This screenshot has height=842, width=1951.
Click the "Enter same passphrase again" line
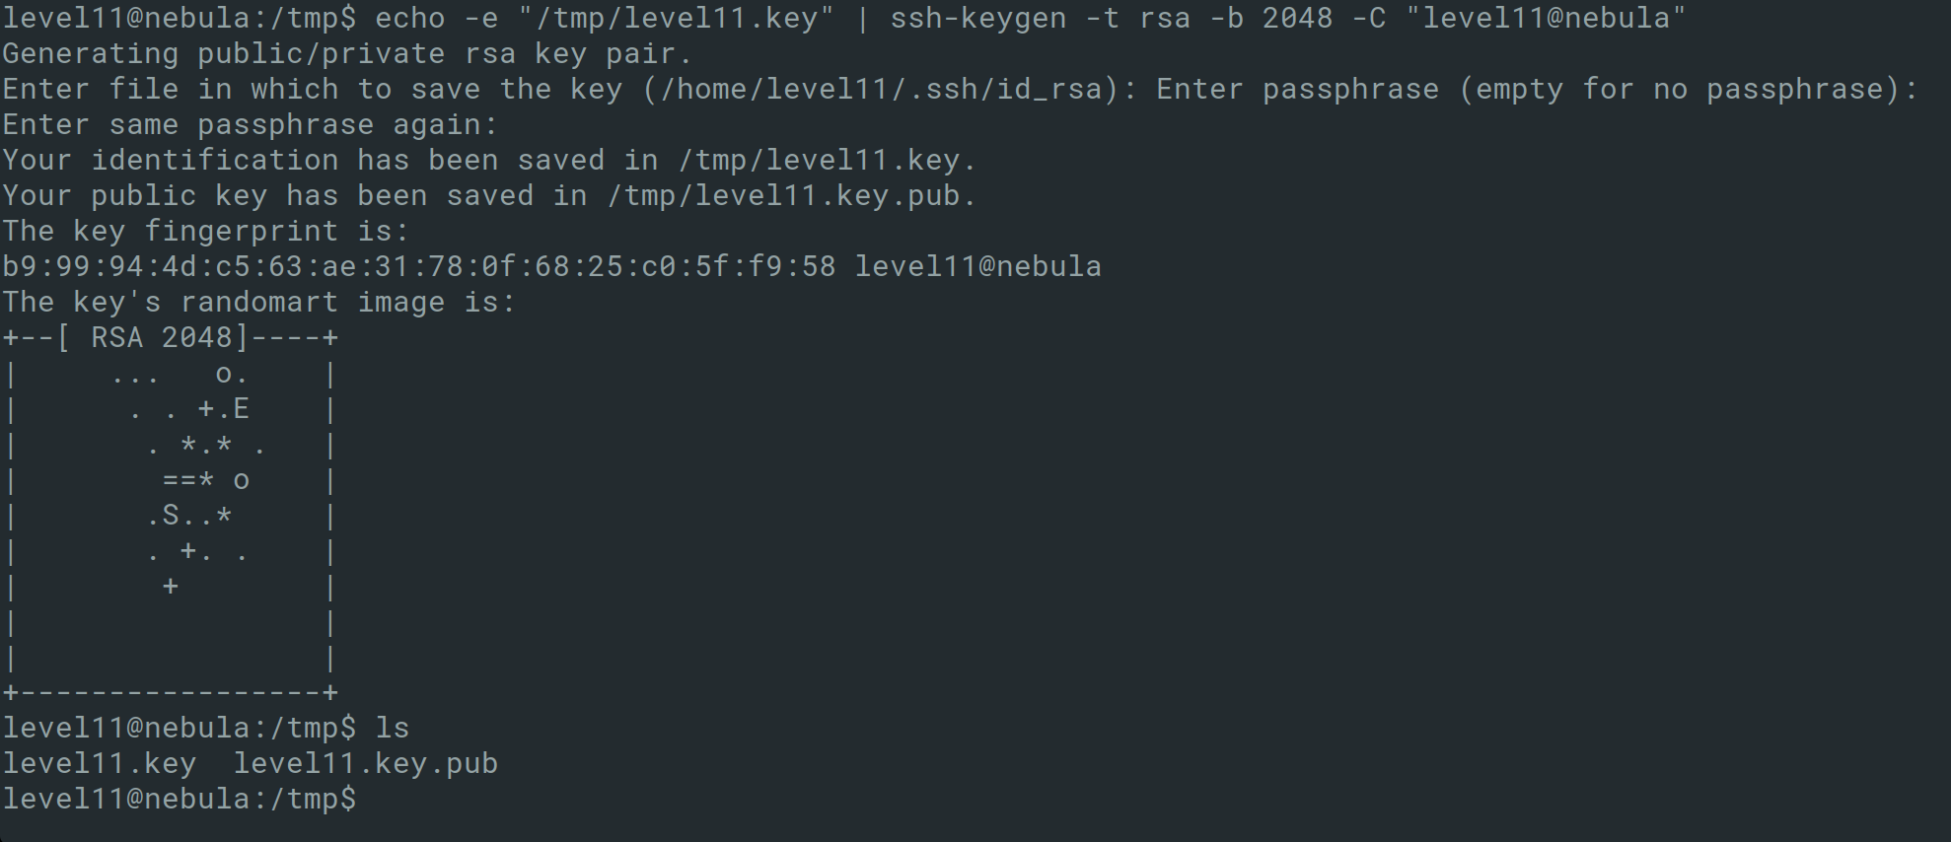pos(250,124)
